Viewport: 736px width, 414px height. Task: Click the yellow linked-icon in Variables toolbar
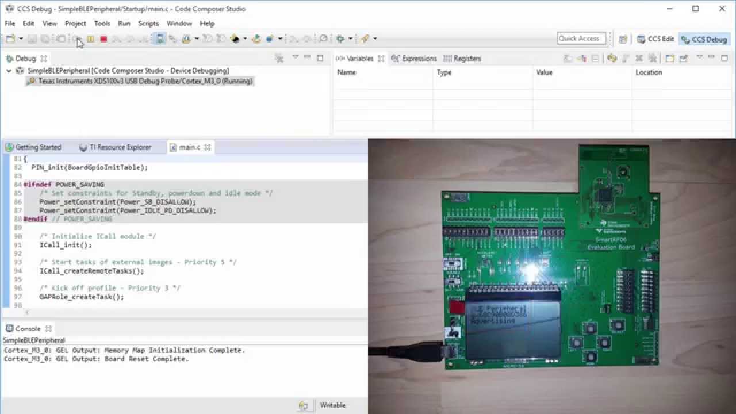click(612, 58)
